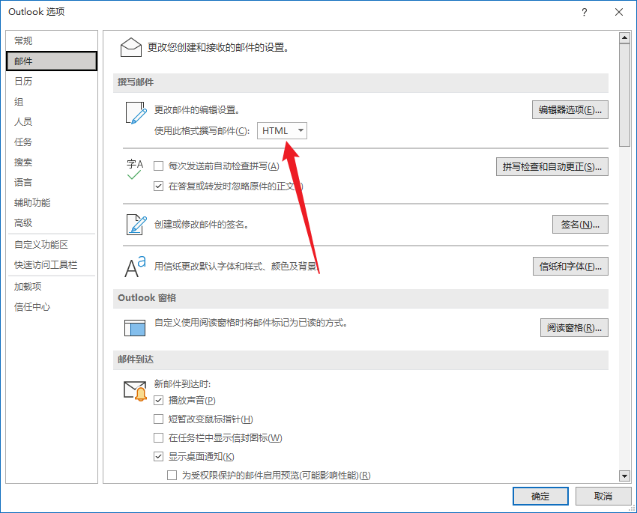Enable preview for rights-protected mail checkbox
Viewport: 637px width, 513px height.
click(172, 476)
